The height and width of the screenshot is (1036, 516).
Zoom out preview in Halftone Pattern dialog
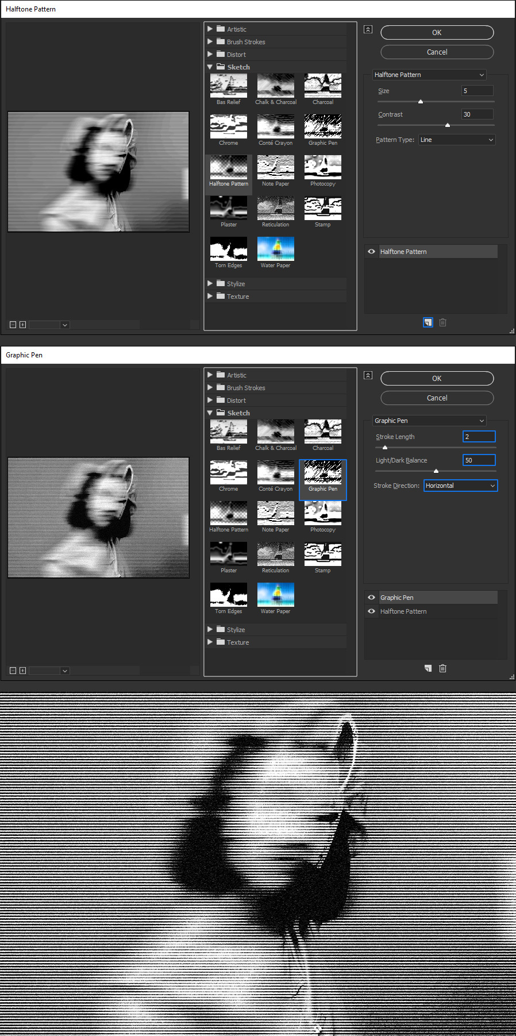[x=13, y=325]
